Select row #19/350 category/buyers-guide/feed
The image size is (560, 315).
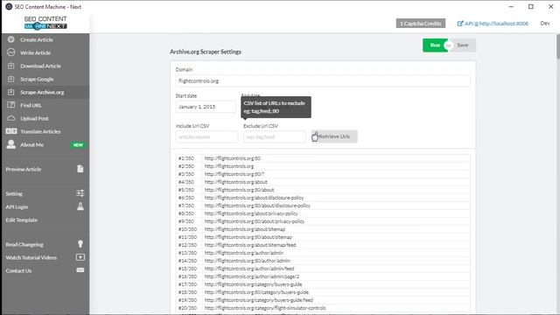(324, 300)
